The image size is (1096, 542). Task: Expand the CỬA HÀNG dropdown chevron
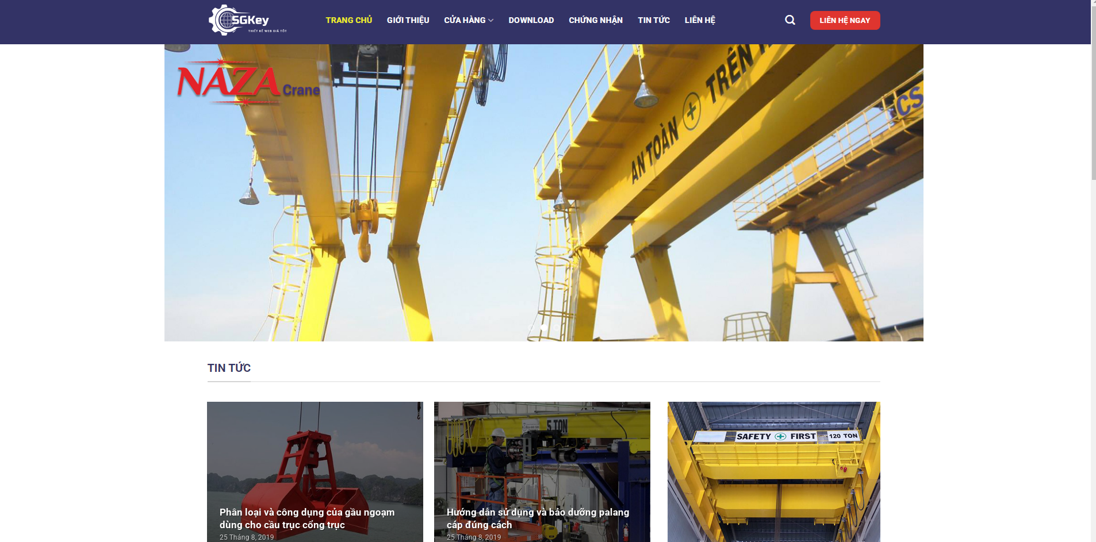[x=490, y=21]
